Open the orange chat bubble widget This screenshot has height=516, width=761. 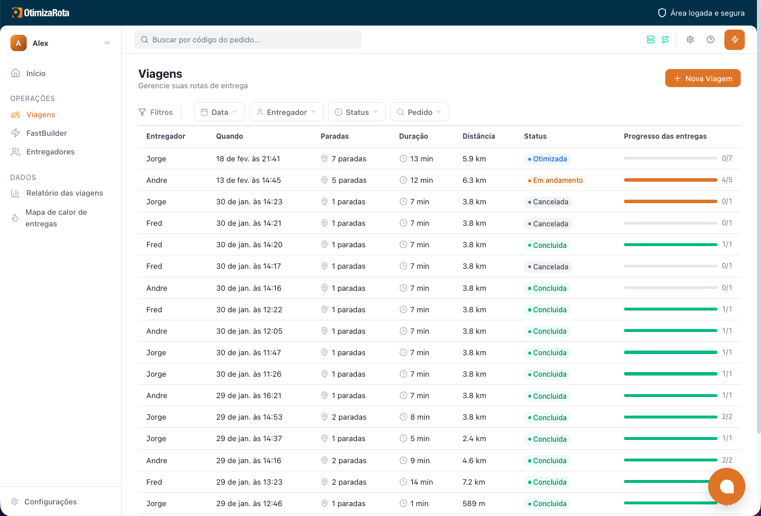726,486
